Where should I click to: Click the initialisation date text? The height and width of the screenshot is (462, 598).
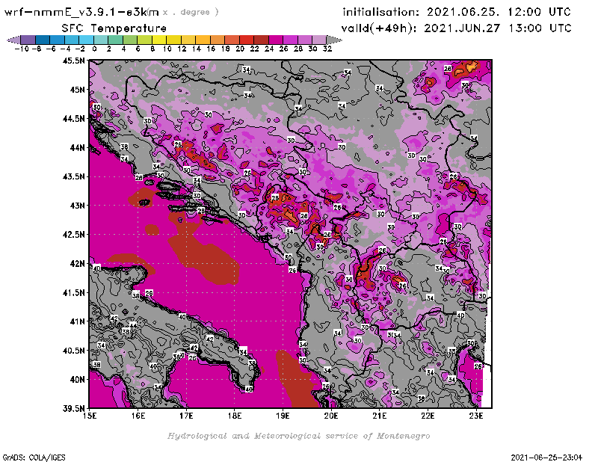tap(456, 12)
